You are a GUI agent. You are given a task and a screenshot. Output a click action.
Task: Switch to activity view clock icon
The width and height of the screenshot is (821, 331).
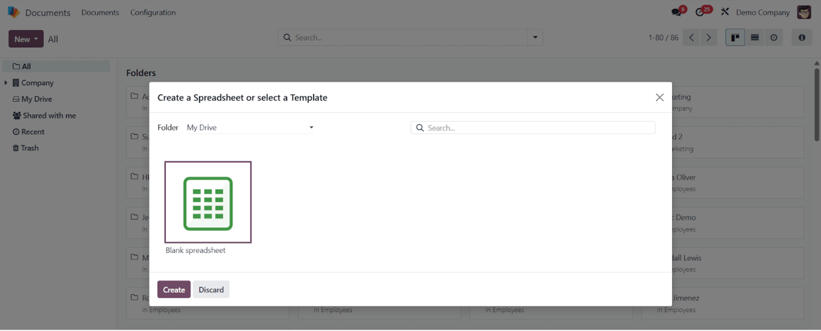(x=774, y=37)
